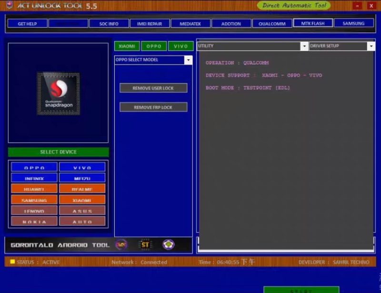Image resolution: width=381 pixels, height=293 pixels.
Task: Switch to the SOC INFO tab
Action: [109, 24]
